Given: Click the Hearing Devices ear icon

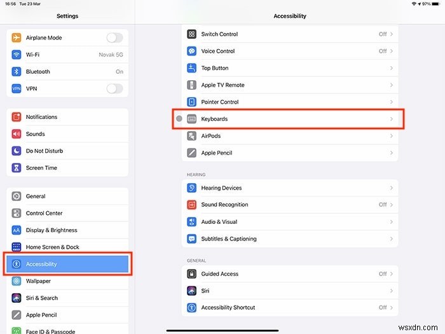Looking at the screenshot, I should click(192, 188).
